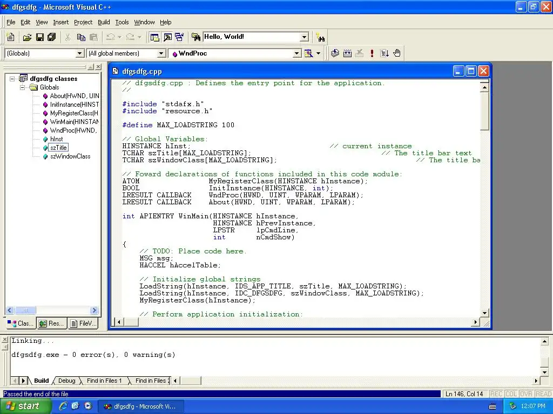
Task: Click the grayed Stop Build icon
Action: click(359, 53)
